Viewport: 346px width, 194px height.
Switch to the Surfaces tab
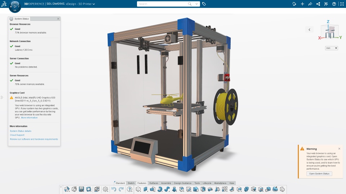(154, 183)
